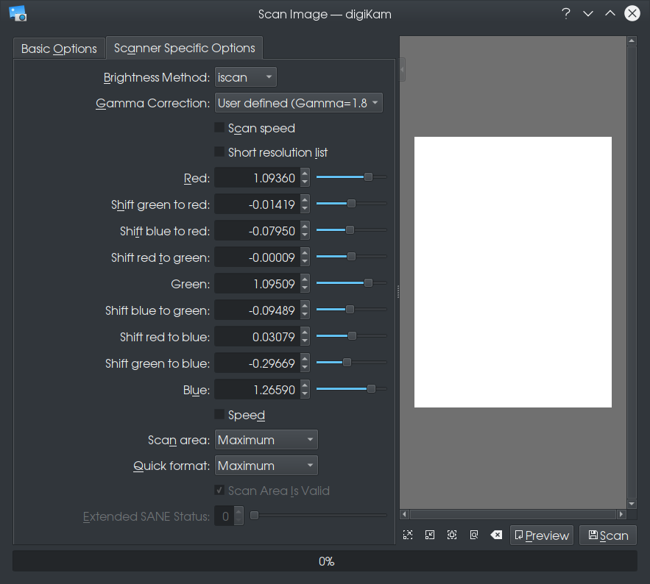
Task: Click the Brightness Method label
Action: (x=157, y=77)
